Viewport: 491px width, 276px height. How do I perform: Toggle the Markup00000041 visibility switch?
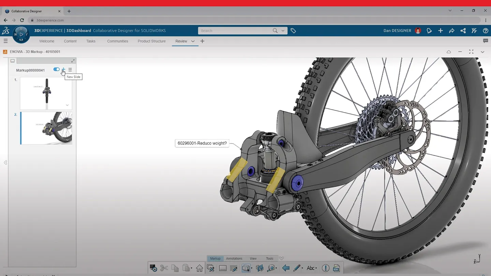pyautogui.click(x=56, y=69)
